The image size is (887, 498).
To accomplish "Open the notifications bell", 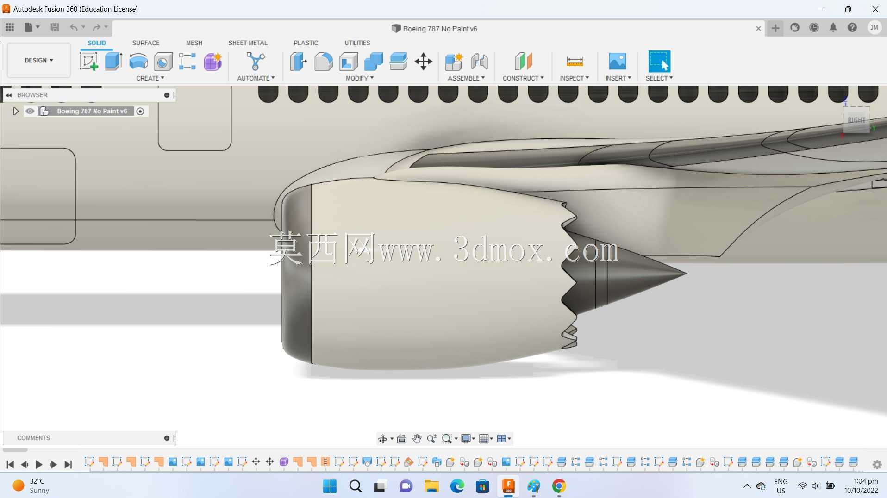I will (833, 28).
